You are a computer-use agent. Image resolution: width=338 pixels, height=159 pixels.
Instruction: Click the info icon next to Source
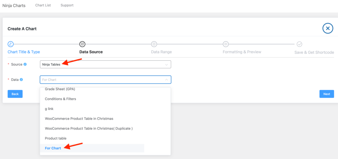(x=25, y=64)
